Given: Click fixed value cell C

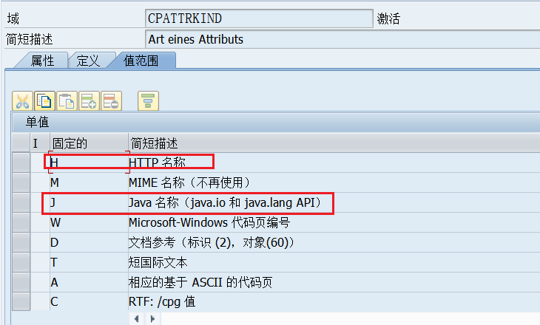Looking at the screenshot, I should tap(89, 301).
